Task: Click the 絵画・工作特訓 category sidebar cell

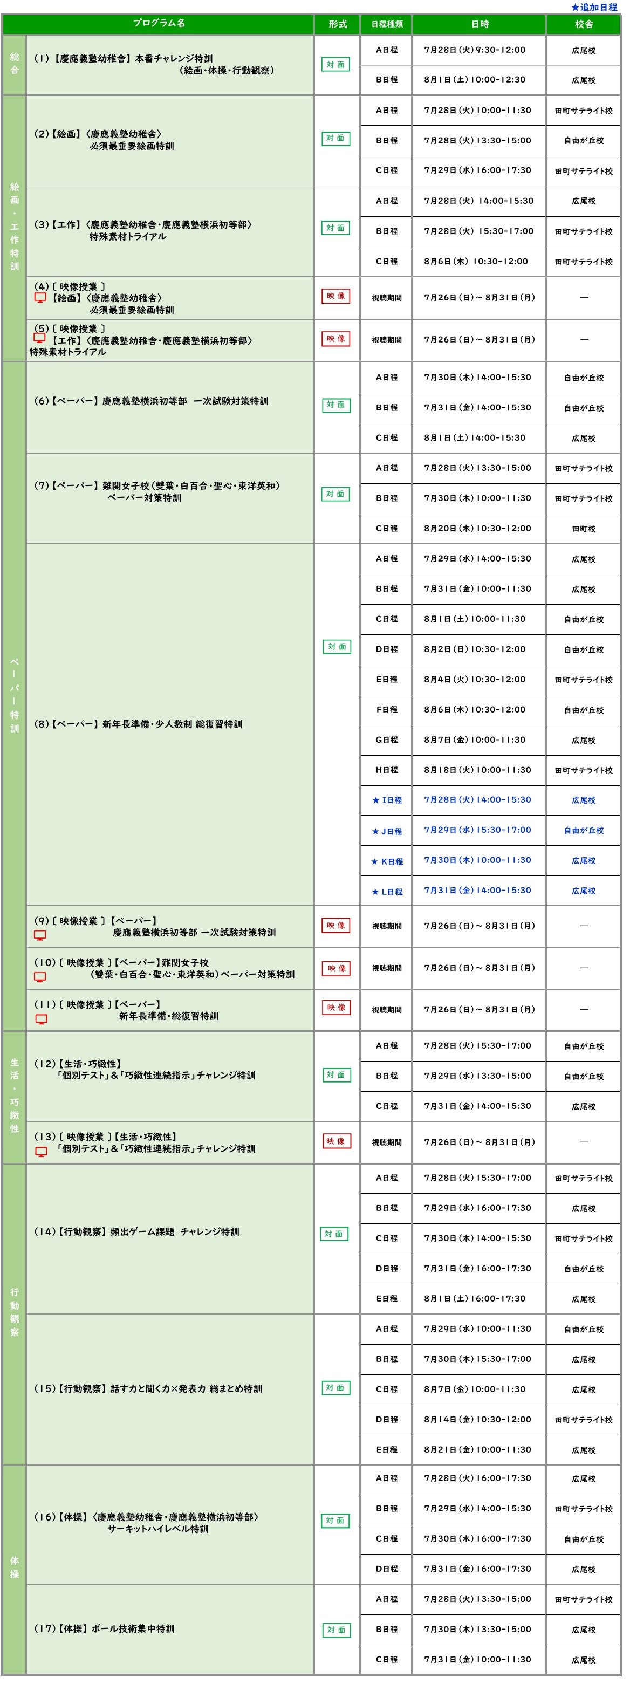Action: pos(15,228)
